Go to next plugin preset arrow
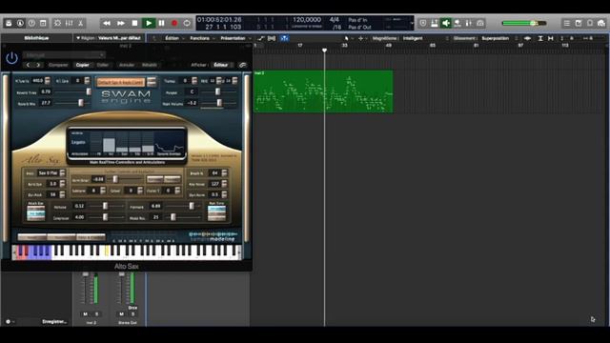This screenshot has width=610, height=343. point(38,65)
